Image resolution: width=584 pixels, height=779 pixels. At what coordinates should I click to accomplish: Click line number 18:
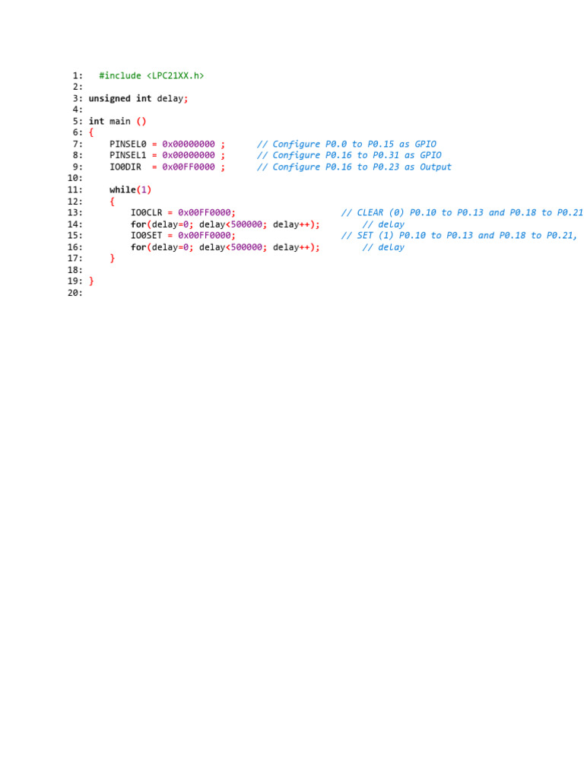point(75,270)
